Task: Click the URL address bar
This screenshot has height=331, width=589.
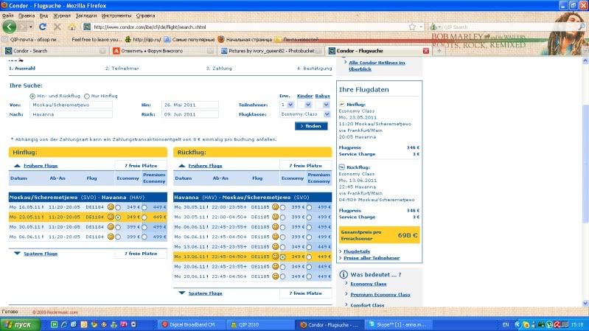Action: 248,27
